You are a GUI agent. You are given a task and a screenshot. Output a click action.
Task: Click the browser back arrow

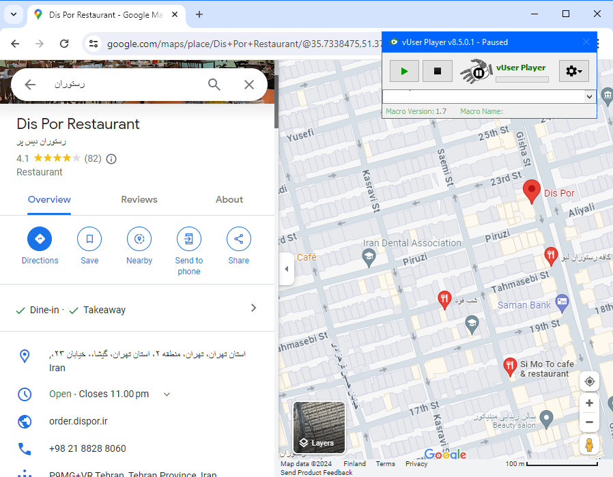point(15,44)
